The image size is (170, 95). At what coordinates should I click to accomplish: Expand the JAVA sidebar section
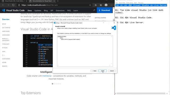click(3, 51)
